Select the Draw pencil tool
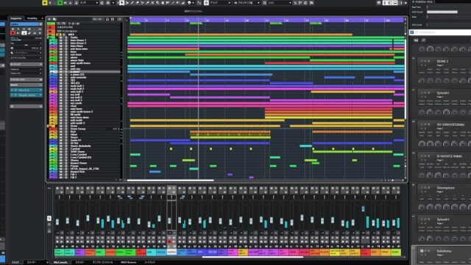Viewport: 471px width, 265px height. (132, 3)
